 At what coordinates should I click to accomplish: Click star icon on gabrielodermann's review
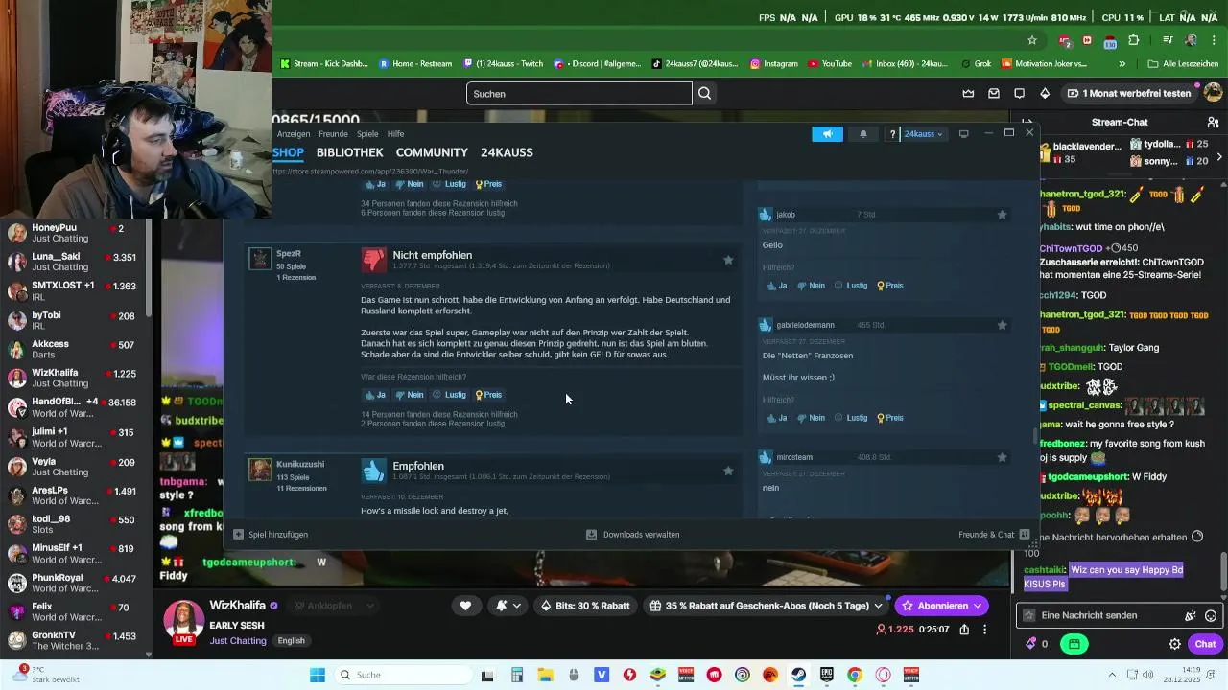[x=1002, y=325]
